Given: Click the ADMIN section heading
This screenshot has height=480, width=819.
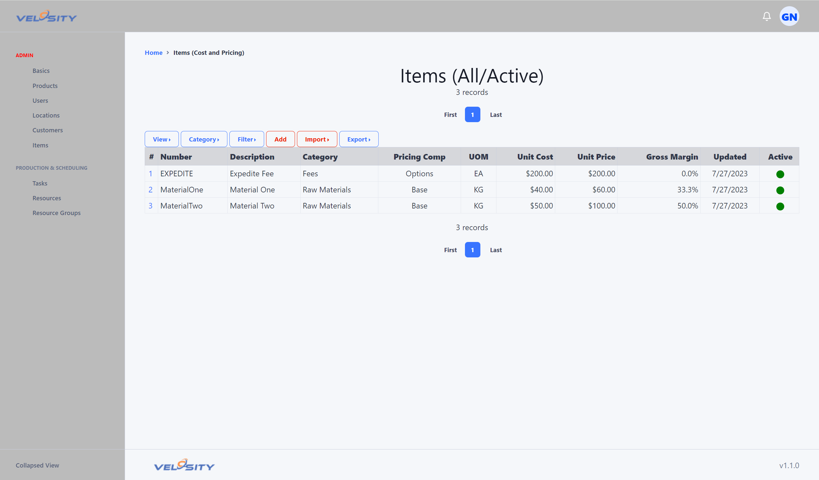Looking at the screenshot, I should (25, 55).
